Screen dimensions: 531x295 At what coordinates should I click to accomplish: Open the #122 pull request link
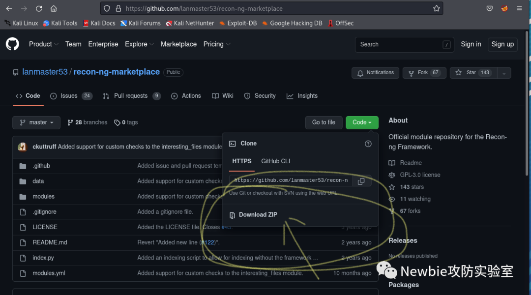(207, 242)
